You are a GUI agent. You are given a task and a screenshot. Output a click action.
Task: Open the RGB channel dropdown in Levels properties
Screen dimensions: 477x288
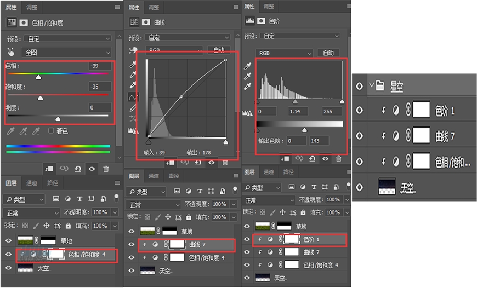[284, 53]
